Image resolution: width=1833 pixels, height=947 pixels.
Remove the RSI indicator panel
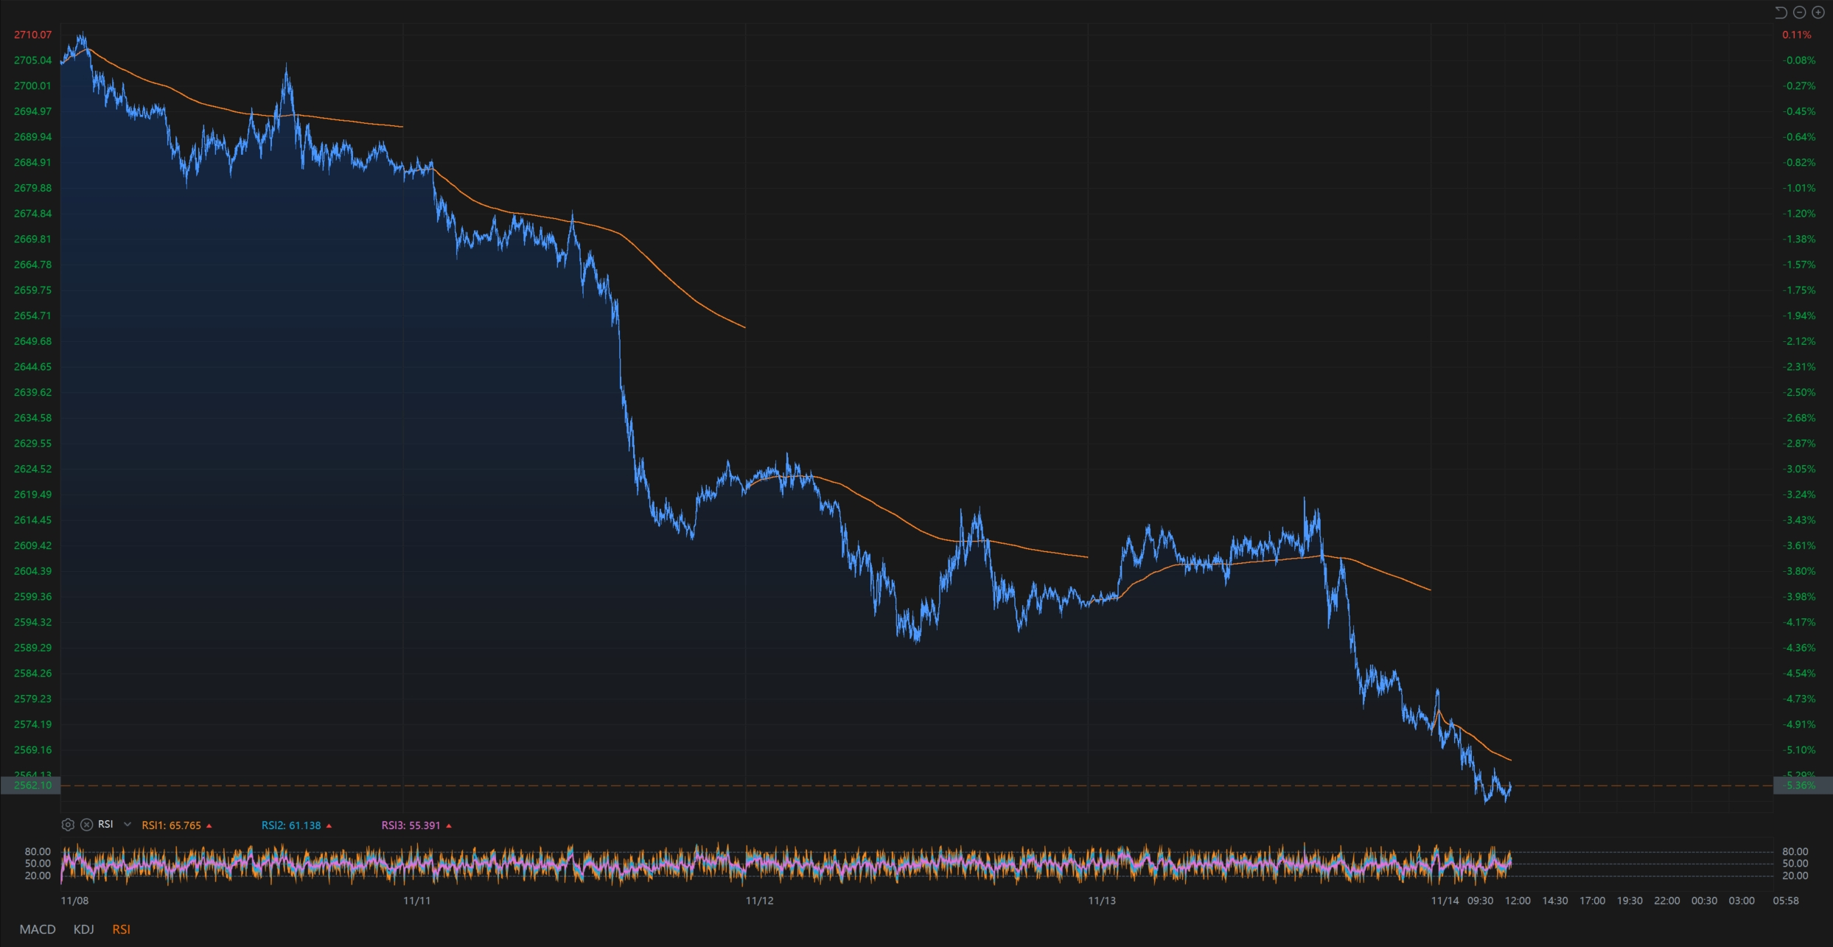(86, 825)
